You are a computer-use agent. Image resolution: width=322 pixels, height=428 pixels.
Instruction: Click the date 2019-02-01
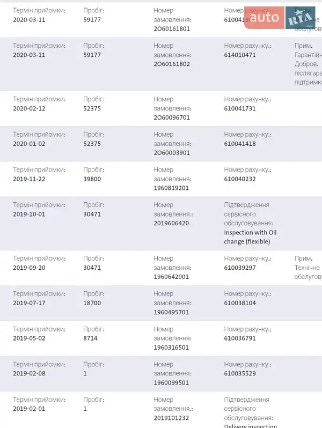tap(29, 409)
